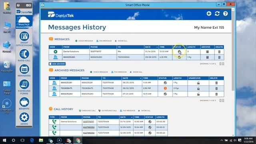The width and height of the screenshot is (256, 144).
Task: Click the From column header in Messages
Action: [76, 47]
